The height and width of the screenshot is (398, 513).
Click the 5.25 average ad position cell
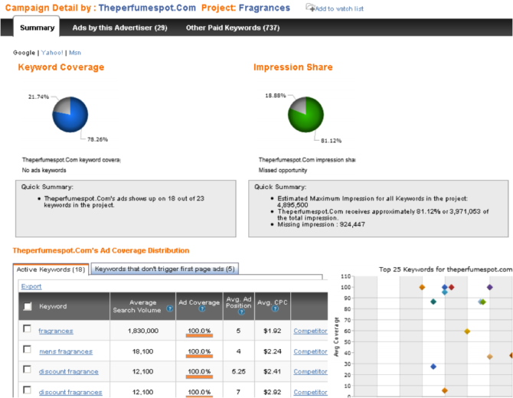[238, 371]
